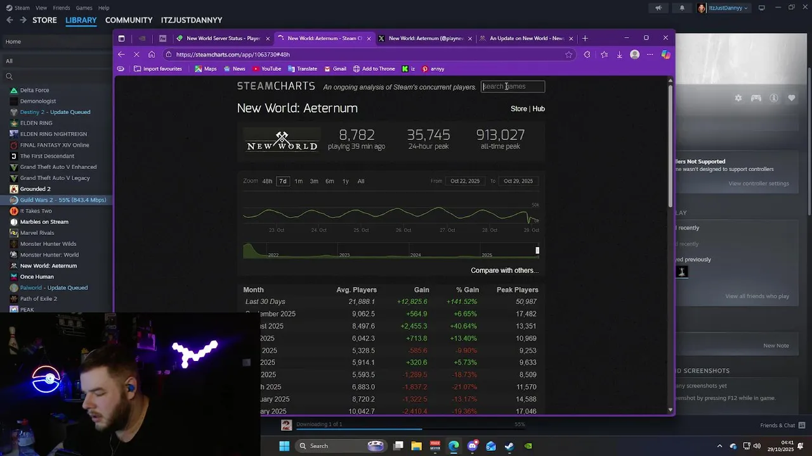Open controller layout icon in Steam
Viewport: 812px width, 456px height.
point(756,98)
